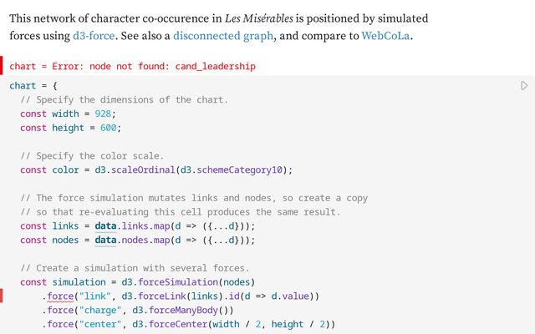535x334 pixels.
Task: Click the underlined 'data' in nodes line
Action: click(x=104, y=240)
